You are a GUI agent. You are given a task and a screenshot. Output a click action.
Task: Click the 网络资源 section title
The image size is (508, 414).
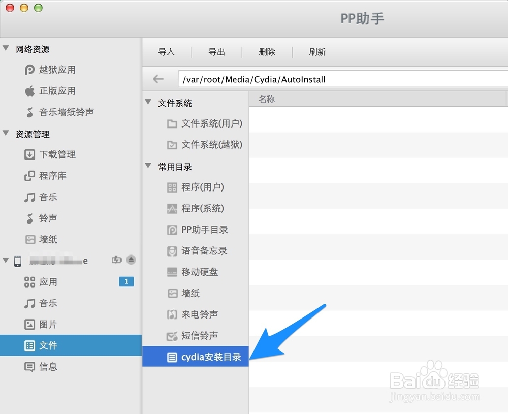(x=33, y=49)
